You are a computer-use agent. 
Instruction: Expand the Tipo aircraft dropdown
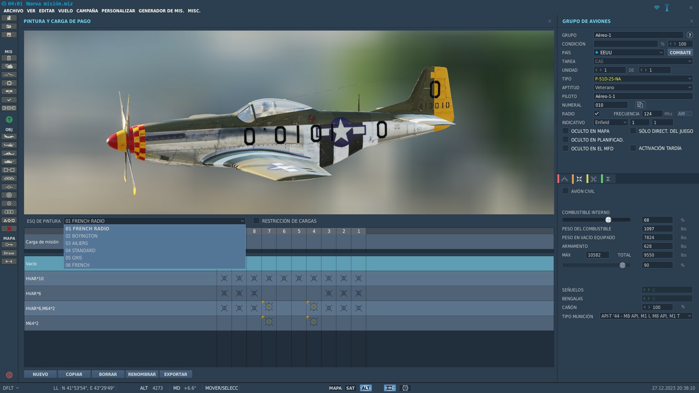[x=643, y=79]
